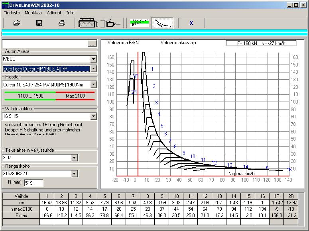
Task: Click the R (mm) radius input field
Action: [33, 183]
